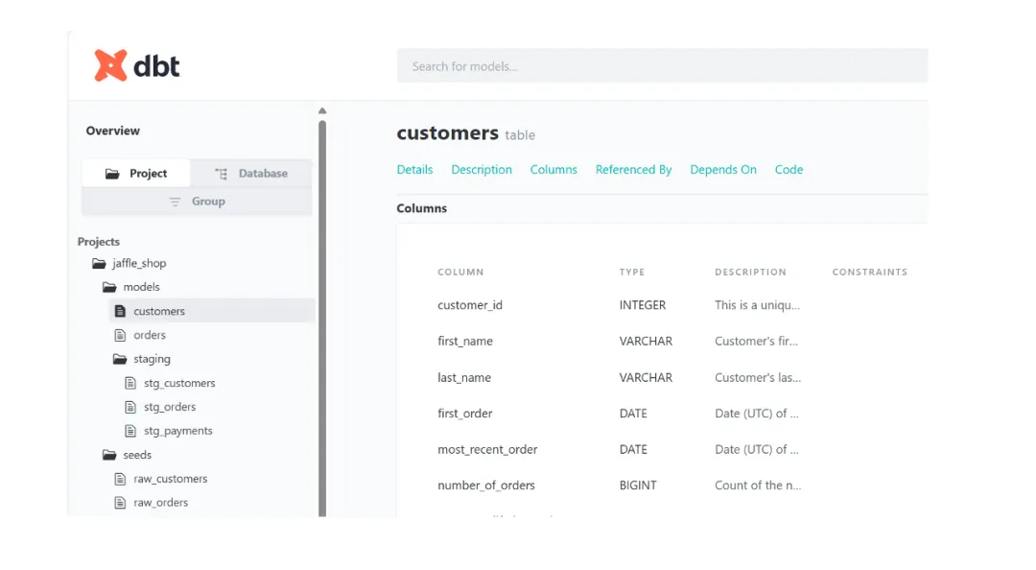
Task: Switch to the Project view tab
Action: [x=136, y=174]
